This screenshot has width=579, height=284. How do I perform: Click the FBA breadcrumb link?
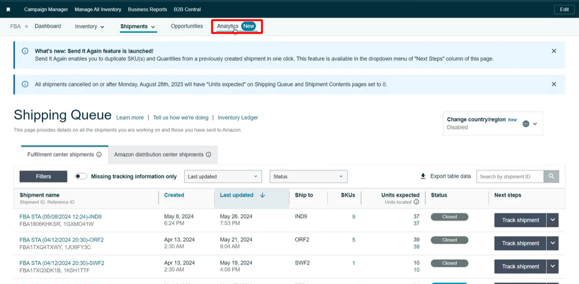point(15,27)
